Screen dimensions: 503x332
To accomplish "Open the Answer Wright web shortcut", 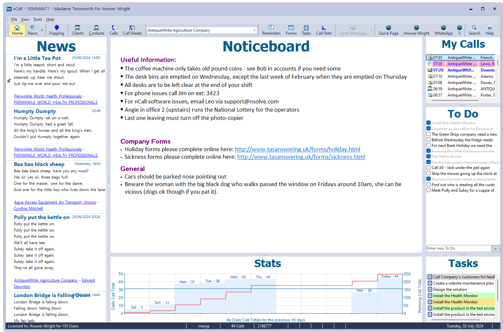I will point(416,30).
